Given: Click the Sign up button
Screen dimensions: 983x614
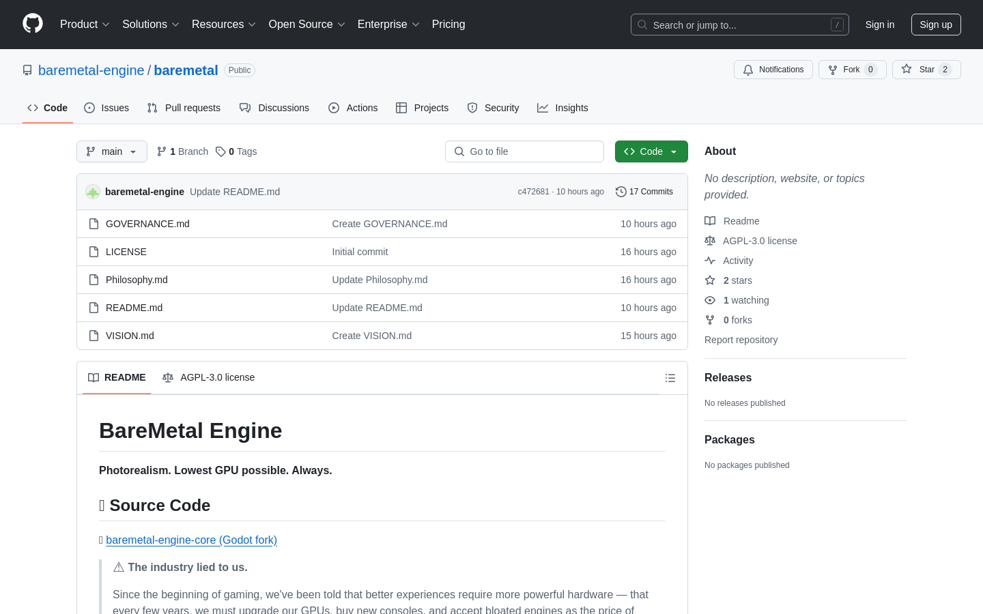Looking at the screenshot, I should coord(936,25).
